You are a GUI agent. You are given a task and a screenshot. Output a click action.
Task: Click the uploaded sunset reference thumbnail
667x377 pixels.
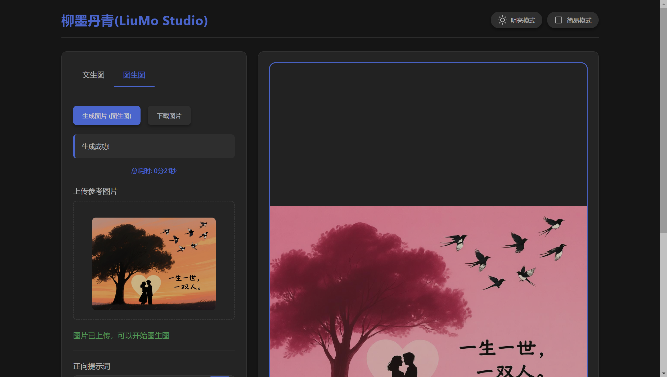click(154, 264)
